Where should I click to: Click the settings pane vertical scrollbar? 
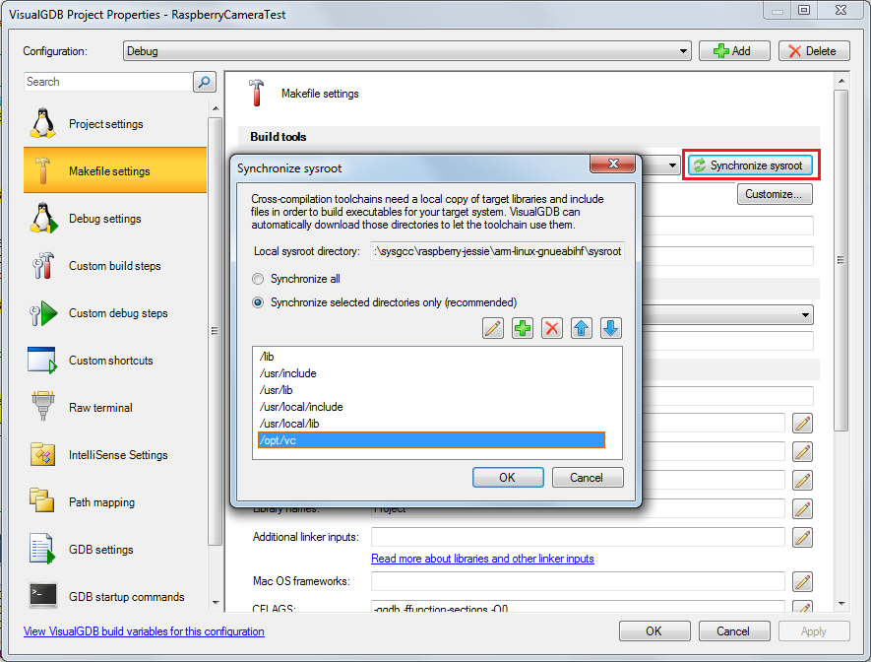click(x=841, y=259)
